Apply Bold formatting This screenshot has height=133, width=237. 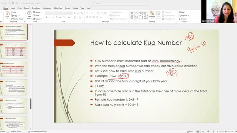pos(47,17)
